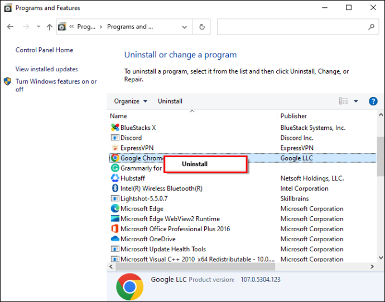Click the search box field

[292, 27]
